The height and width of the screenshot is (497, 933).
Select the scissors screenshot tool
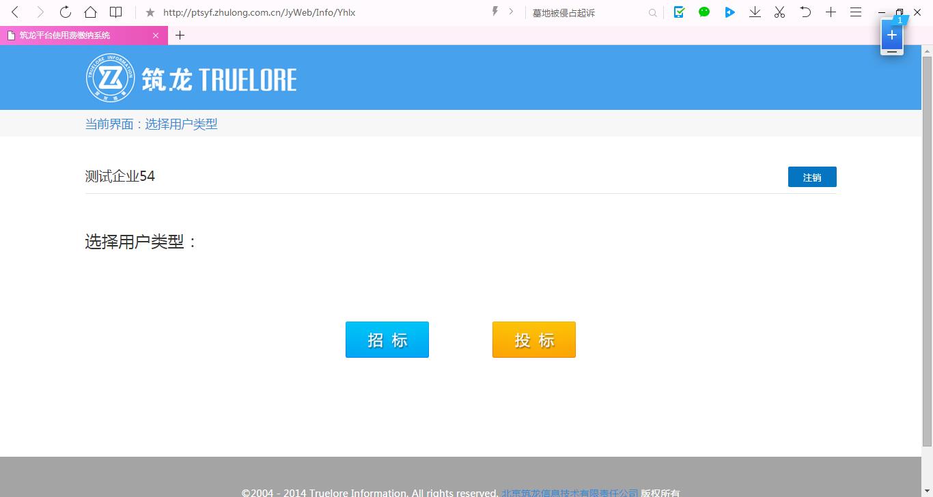779,12
